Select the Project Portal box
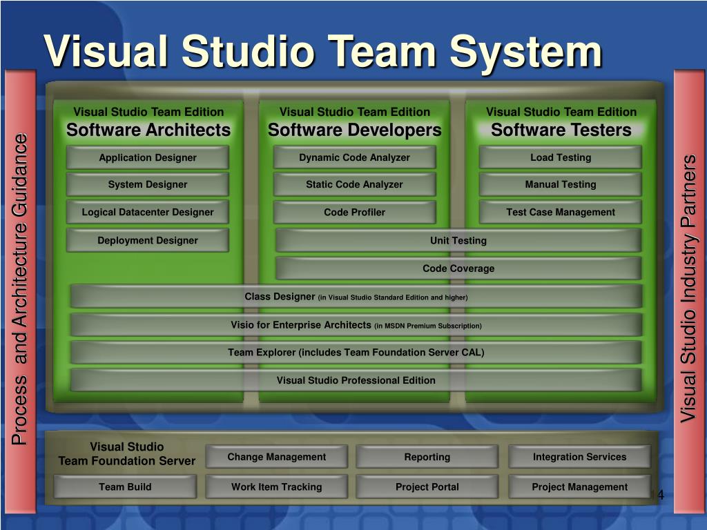 tap(427, 487)
